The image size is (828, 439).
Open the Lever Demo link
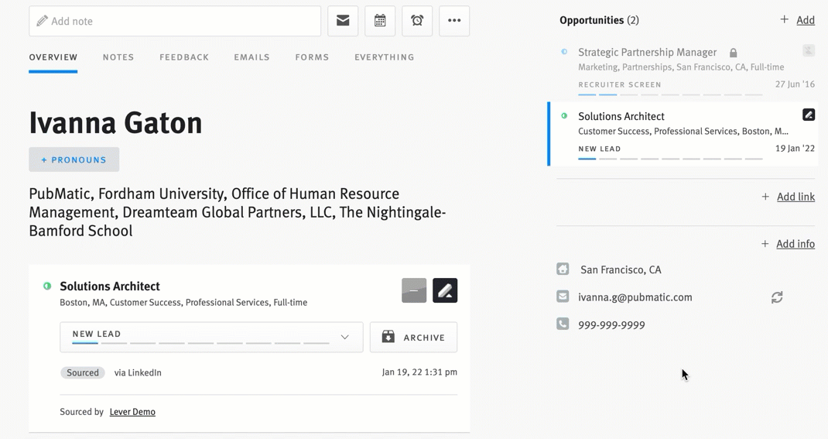[132, 412]
